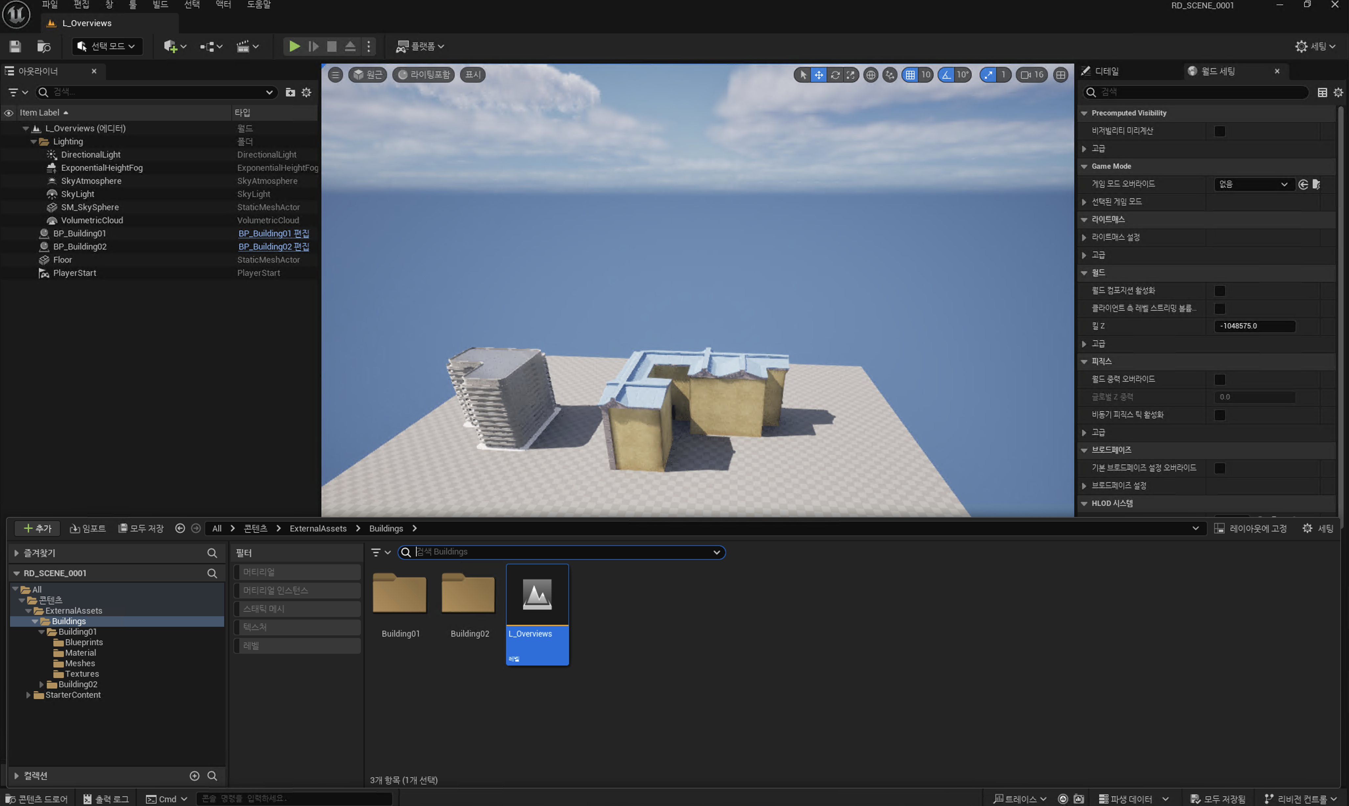Toggle surface snapping icon in viewport
Screen dimensions: 1349x806
coord(890,74)
